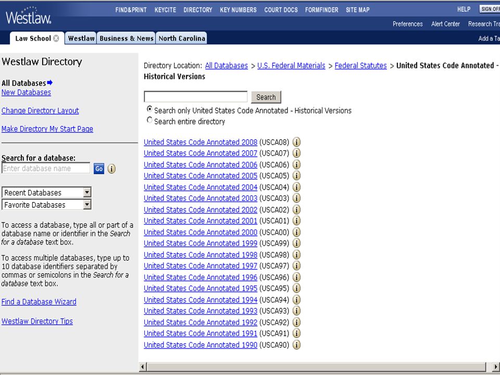Go to Federal Statutes breadcrumb link
The width and height of the screenshot is (500, 375).
pos(360,66)
